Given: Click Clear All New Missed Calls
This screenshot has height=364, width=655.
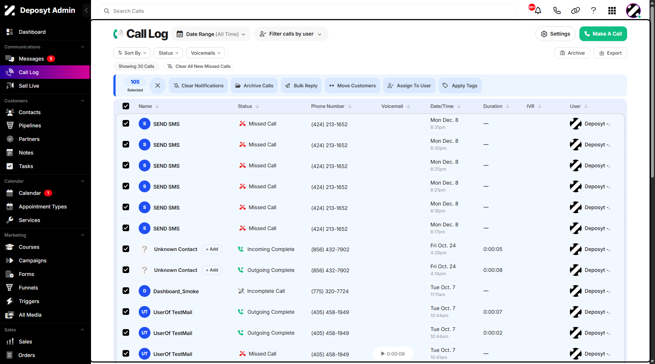Looking at the screenshot, I should click(x=199, y=66).
